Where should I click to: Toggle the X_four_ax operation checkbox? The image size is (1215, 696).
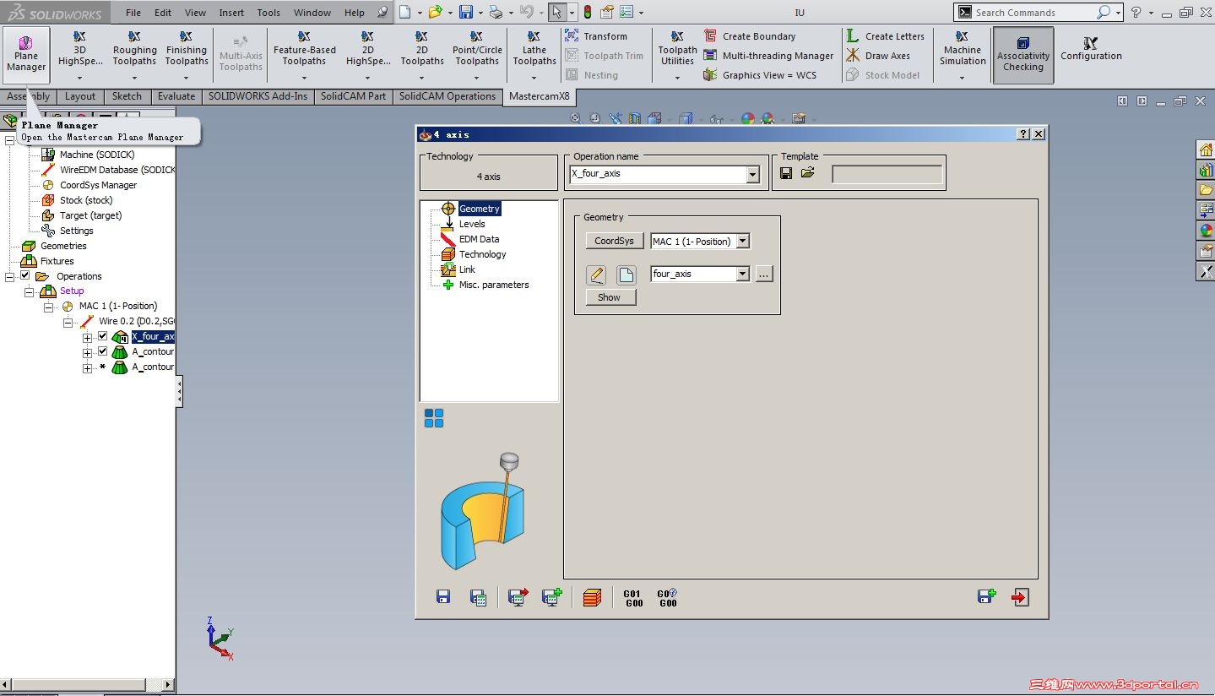click(x=103, y=336)
